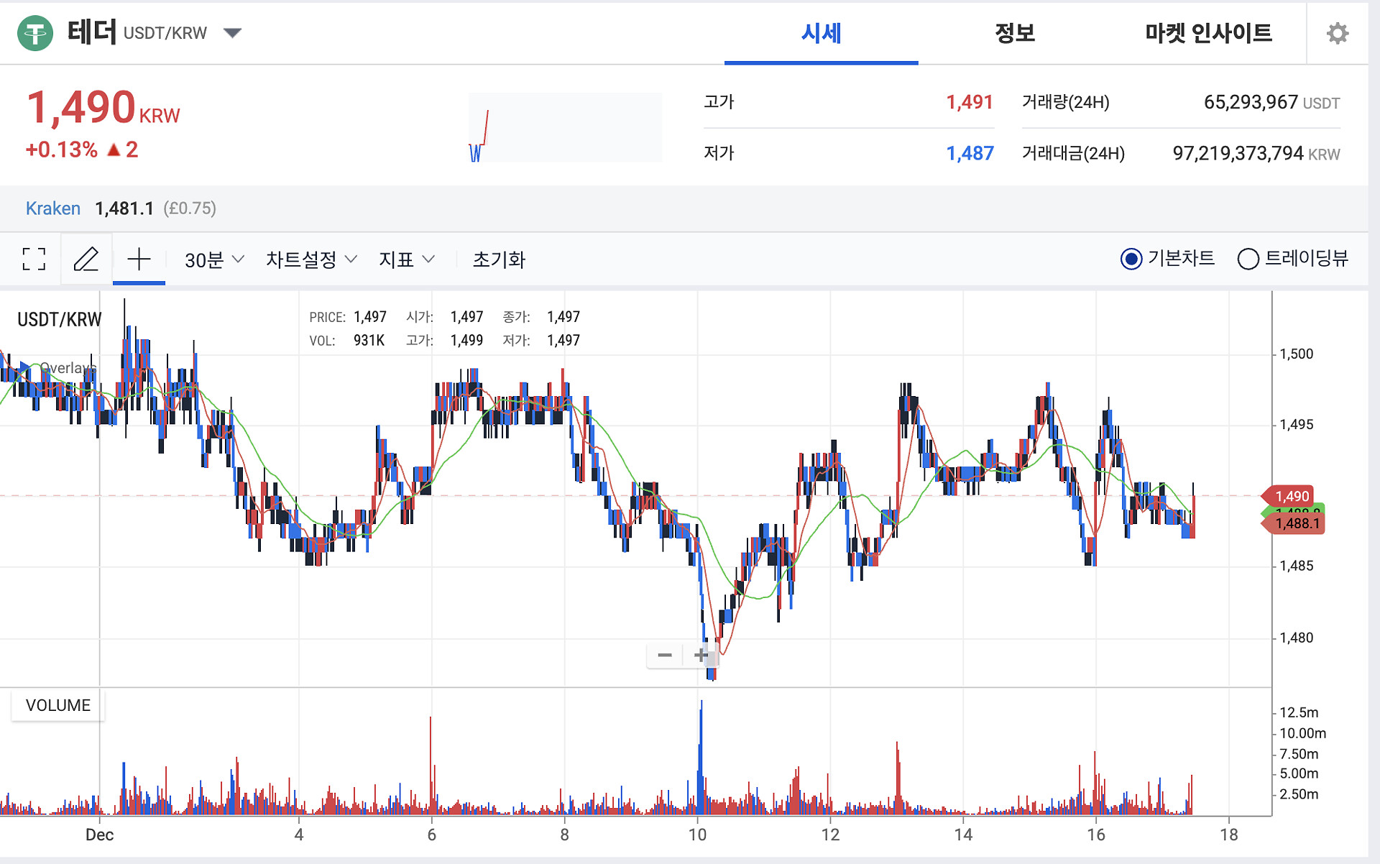The image size is (1380, 864).
Task: Select 기본차트 radio button
Action: 1131,259
